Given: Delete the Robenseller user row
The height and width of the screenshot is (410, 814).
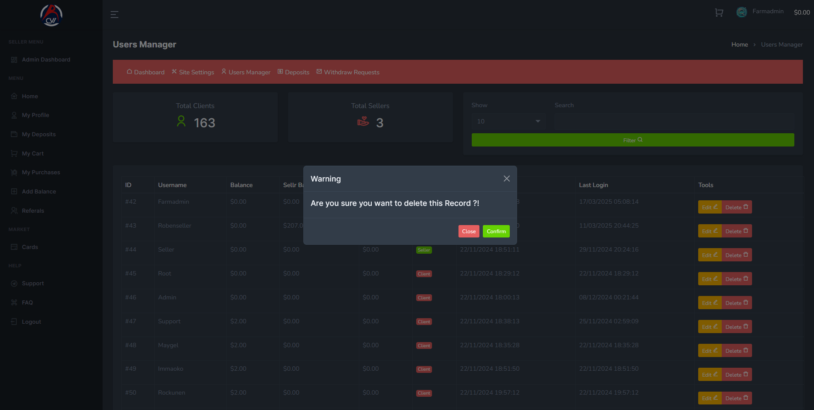Looking at the screenshot, I should click(x=737, y=231).
